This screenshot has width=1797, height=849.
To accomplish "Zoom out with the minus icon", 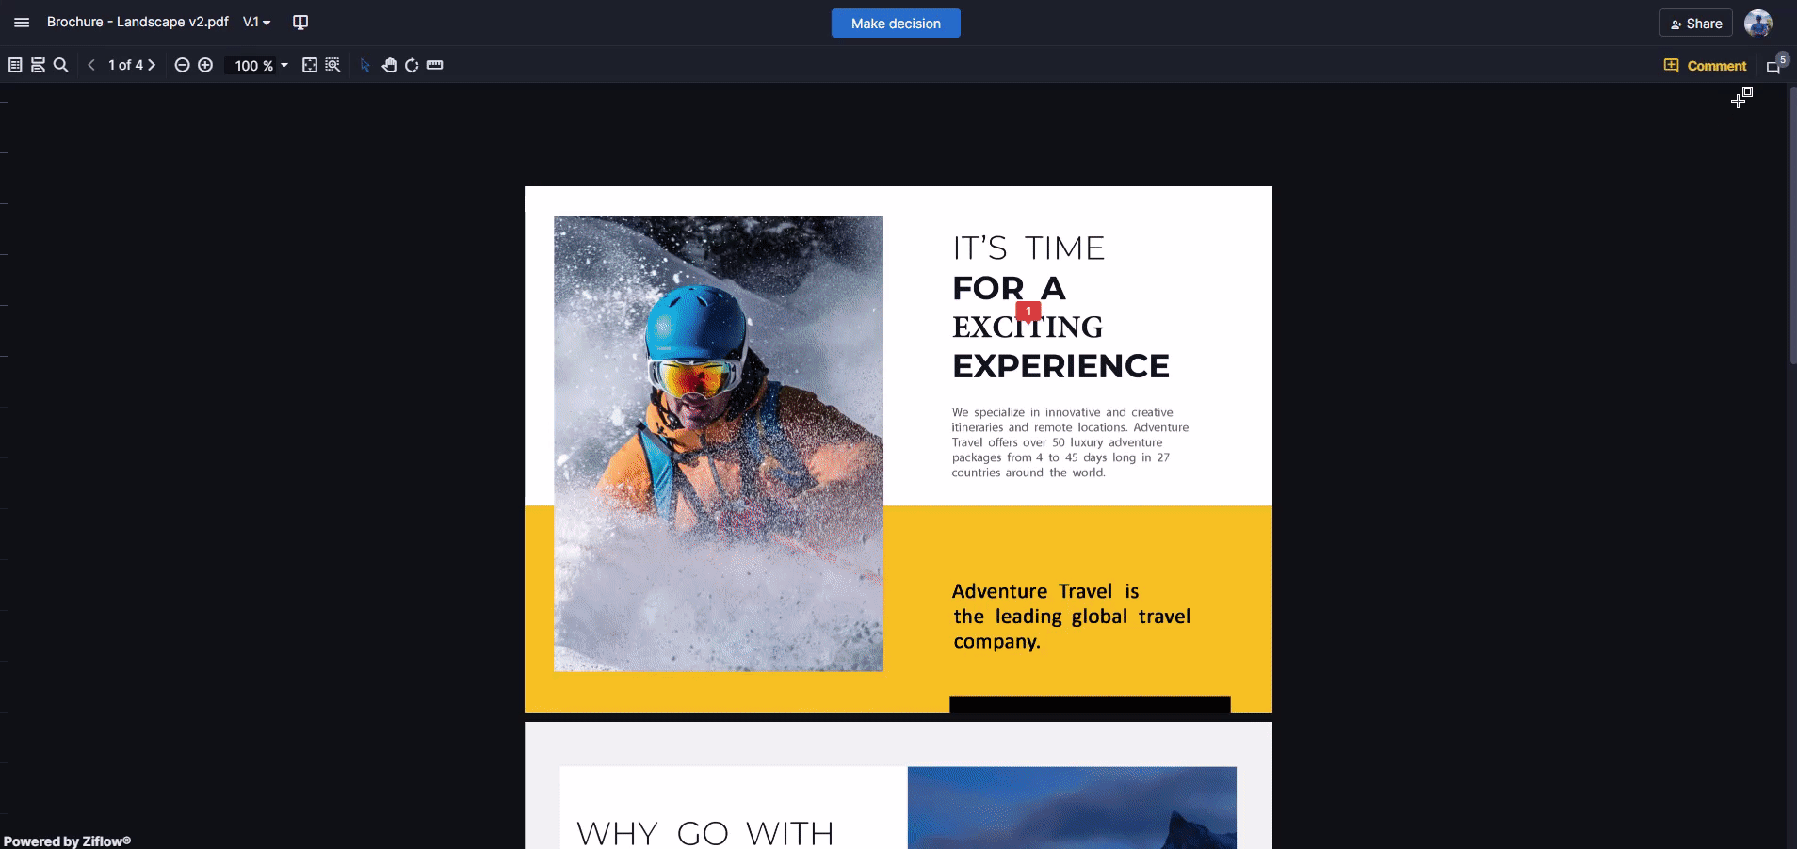I will (182, 65).
